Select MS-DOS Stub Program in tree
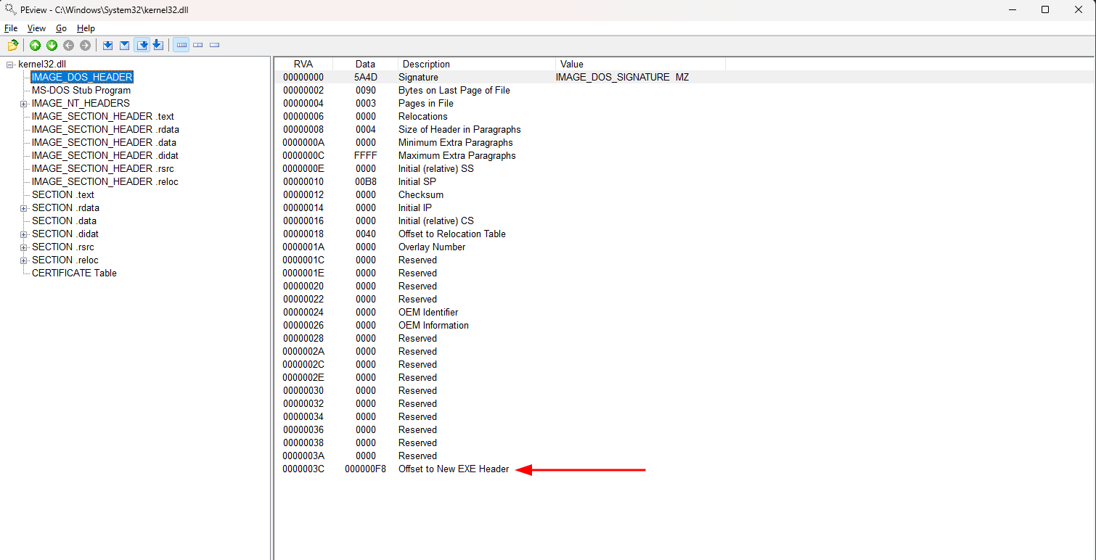 [81, 91]
